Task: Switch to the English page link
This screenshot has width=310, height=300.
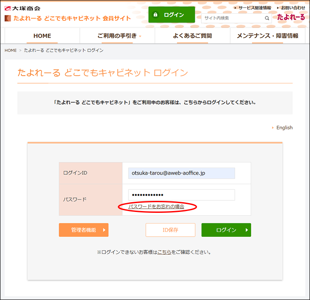Action: tap(284, 127)
